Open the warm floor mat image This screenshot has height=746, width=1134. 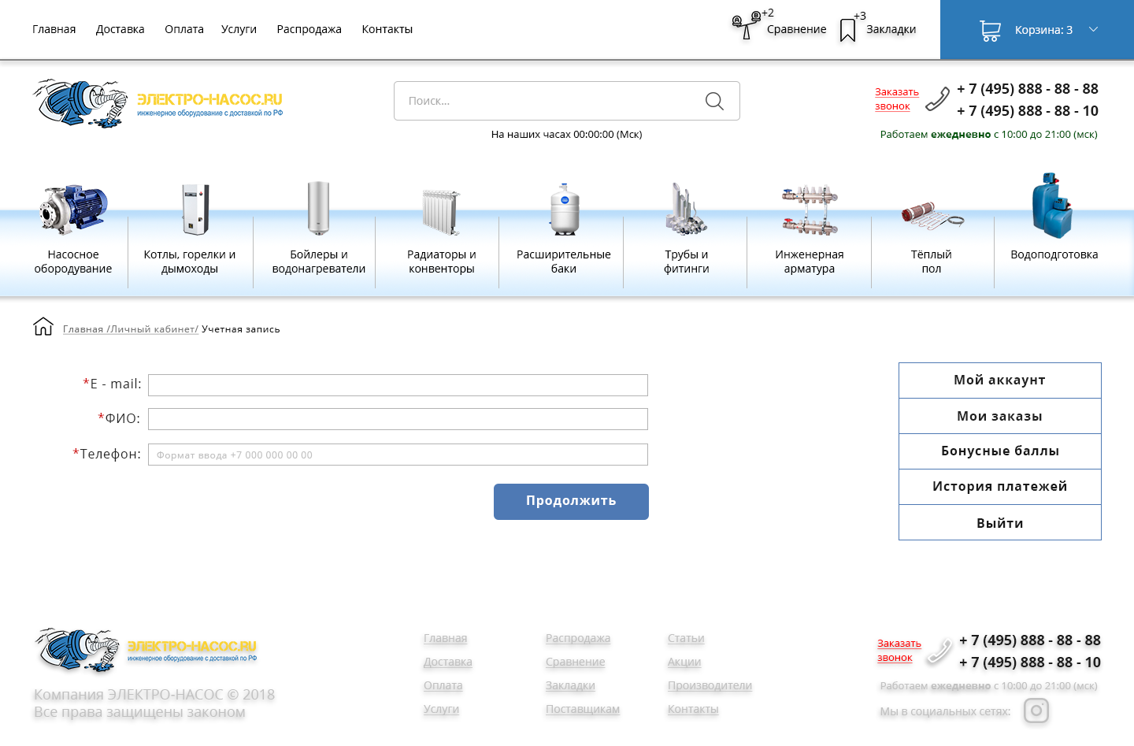(932, 216)
